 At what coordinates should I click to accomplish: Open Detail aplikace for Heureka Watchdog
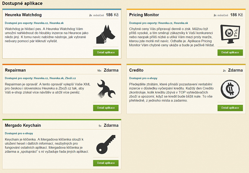(x=106, y=52)
